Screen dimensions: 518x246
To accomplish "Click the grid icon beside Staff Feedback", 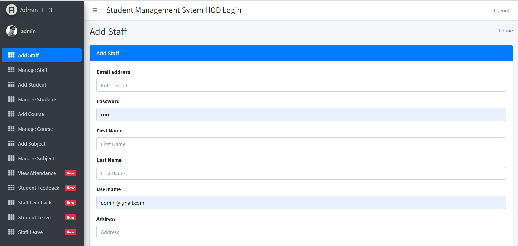I will [x=11, y=203].
